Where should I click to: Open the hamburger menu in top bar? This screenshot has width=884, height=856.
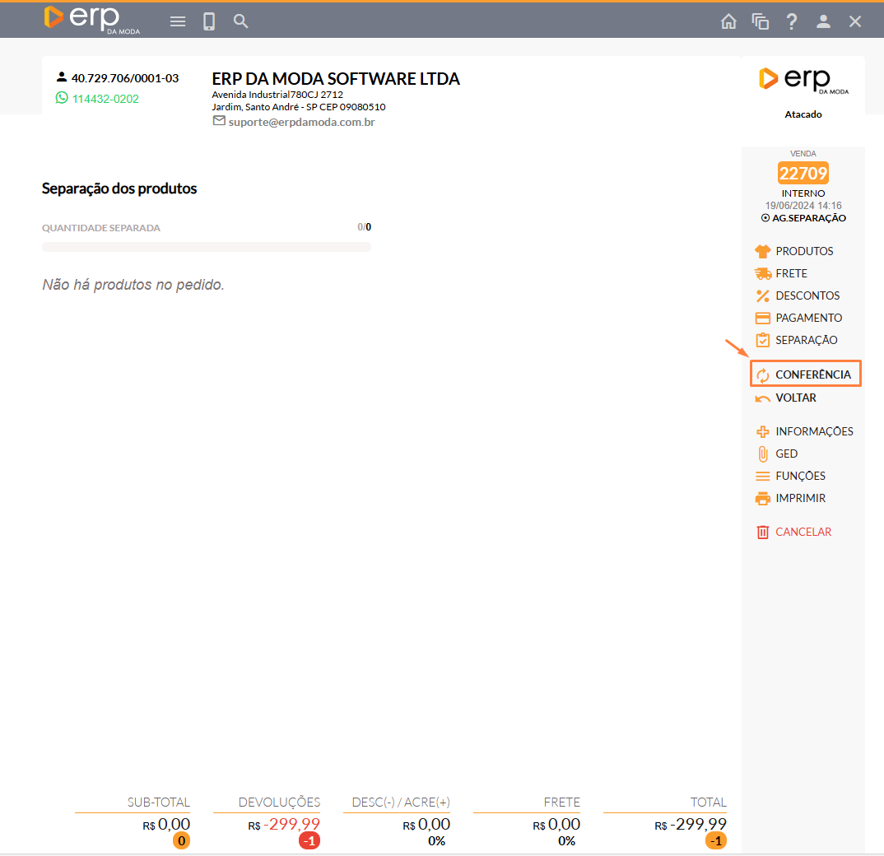tap(178, 21)
